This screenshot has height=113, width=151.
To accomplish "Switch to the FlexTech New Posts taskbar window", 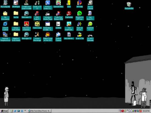I will point(40,111).
